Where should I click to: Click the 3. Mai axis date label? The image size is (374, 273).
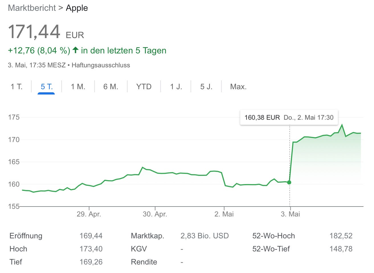290,214
